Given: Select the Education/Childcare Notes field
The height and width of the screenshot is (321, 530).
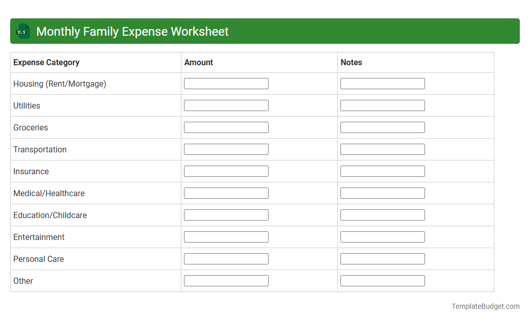Looking at the screenshot, I should [x=382, y=215].
